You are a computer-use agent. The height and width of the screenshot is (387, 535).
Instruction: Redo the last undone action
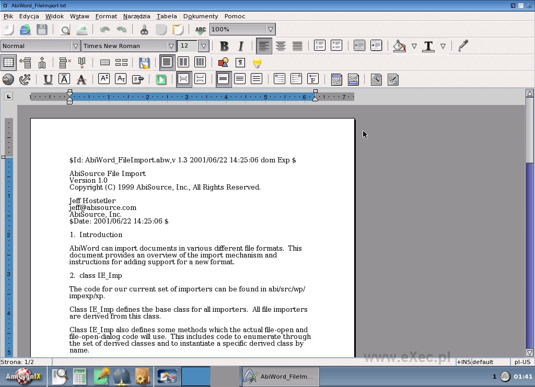tap(121, 30)
